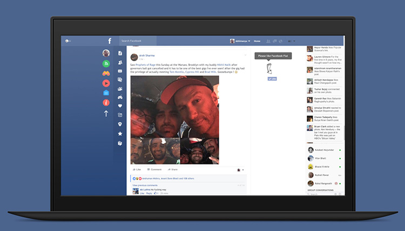The image size is (405, 231).
Task: Go to Home in the top navigation
Action: click(x=257, y=41)
